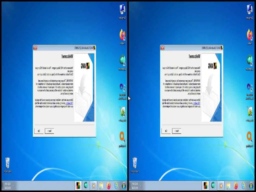
Task: Open File Explorer from the right taskbar
Action: point(228,186)
